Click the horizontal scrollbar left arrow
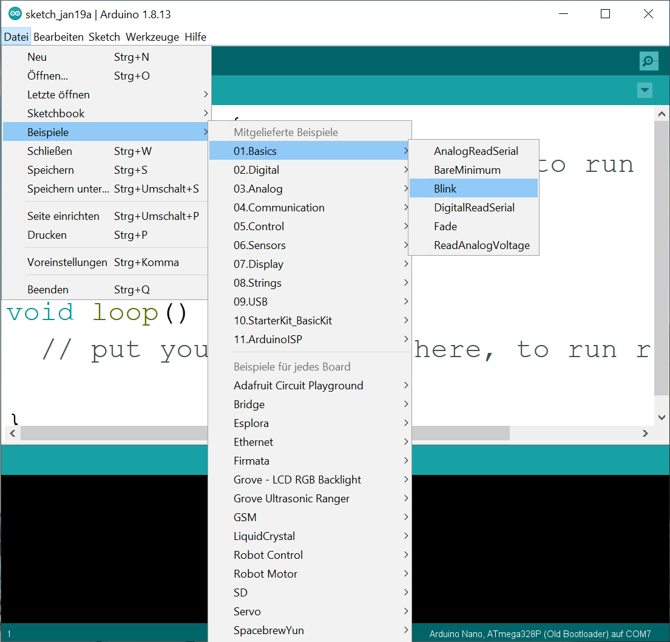The height and width of the screenshot is (642, 670). coord(11,433)
